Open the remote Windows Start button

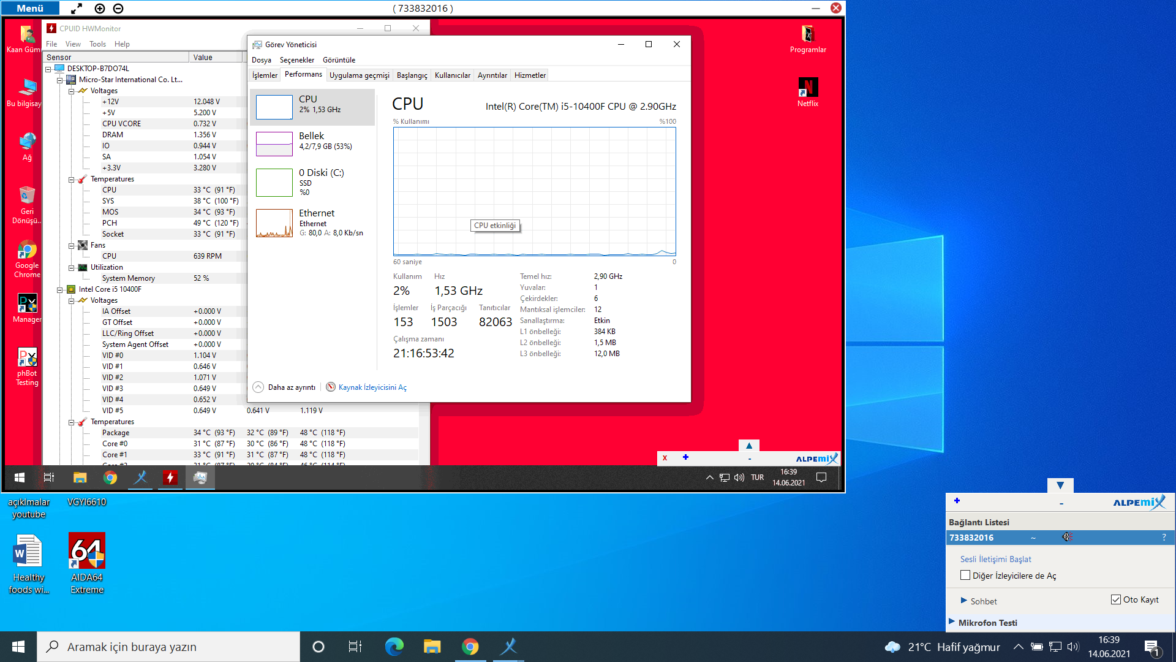[x=20, y=477]
